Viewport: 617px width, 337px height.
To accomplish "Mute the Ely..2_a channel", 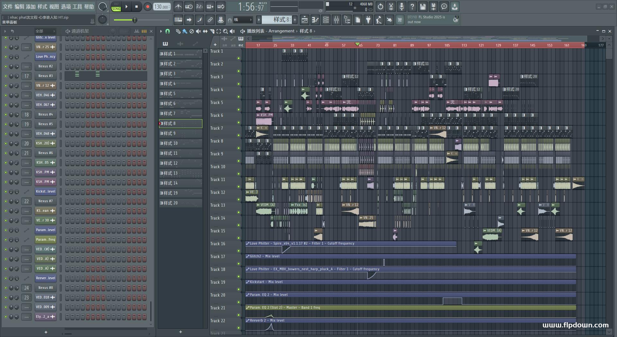I will click(x=5, y=317).
